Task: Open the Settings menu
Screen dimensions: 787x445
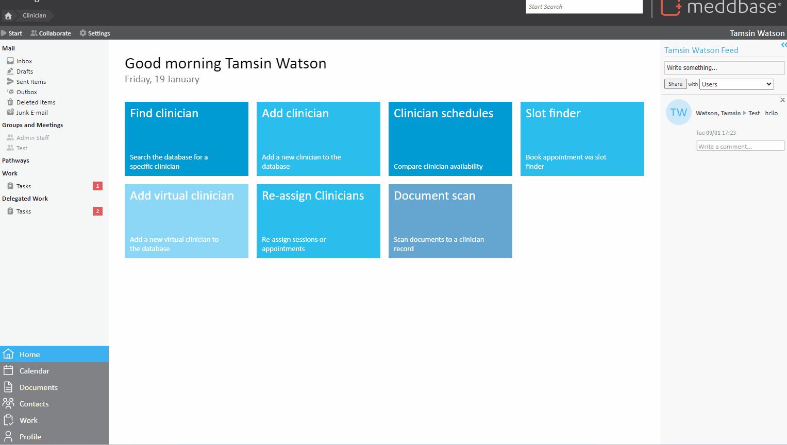Action: (x=95, y=33)
